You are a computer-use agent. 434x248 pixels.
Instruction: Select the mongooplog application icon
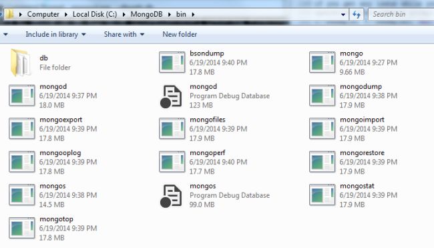[x=22, y=162]
